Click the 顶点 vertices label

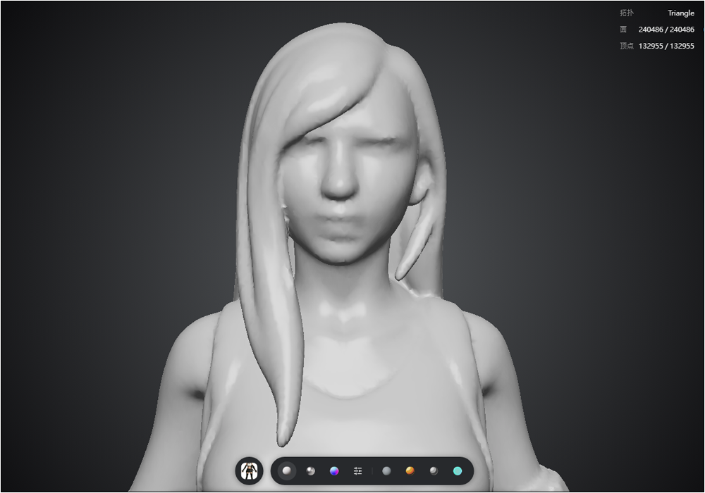pyautogui.click(x=626, y=46)
